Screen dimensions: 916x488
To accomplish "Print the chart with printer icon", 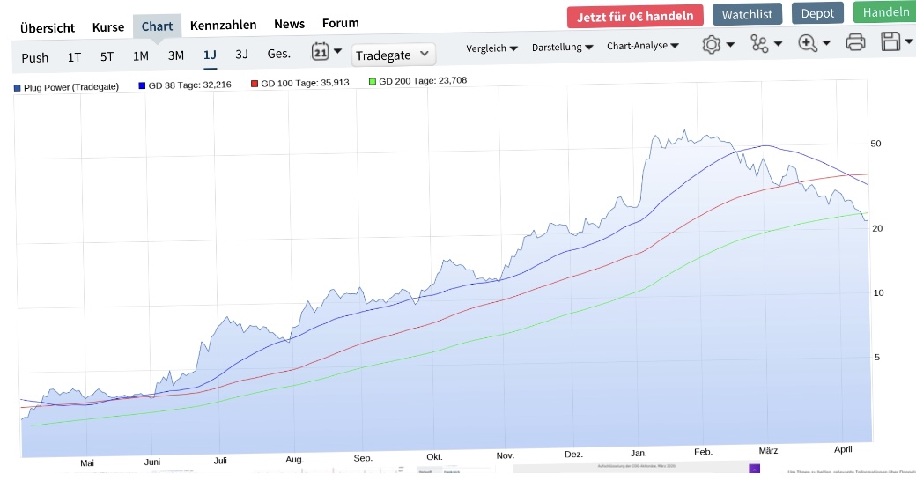I will pos(854,41).
